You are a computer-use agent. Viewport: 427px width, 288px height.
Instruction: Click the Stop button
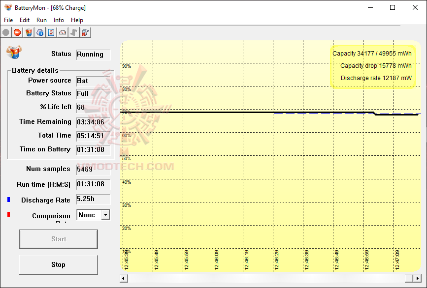tap(59, 264)
